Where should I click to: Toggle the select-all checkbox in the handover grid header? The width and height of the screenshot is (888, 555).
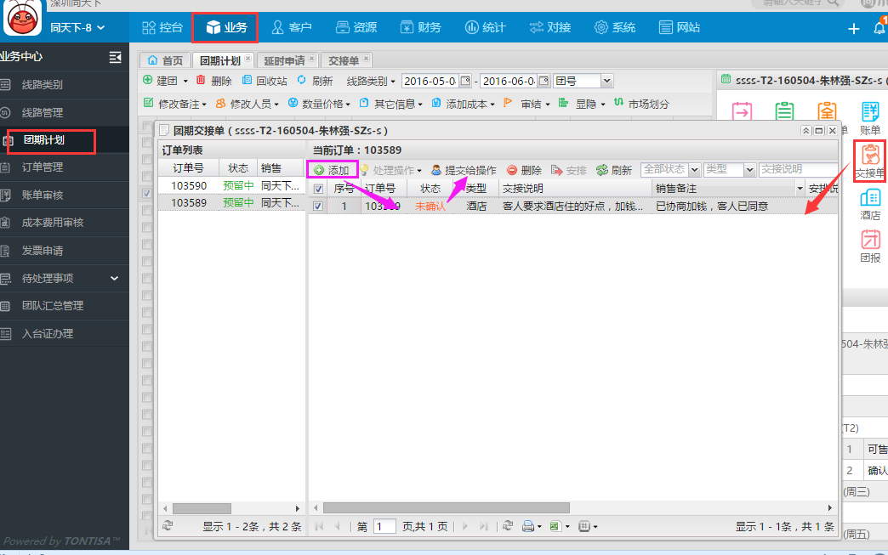tap(318, 189)
